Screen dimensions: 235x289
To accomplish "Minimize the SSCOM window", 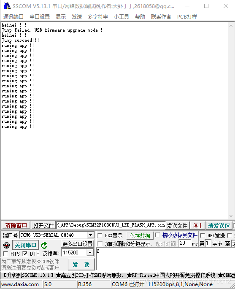I will (x=187, y=6).
